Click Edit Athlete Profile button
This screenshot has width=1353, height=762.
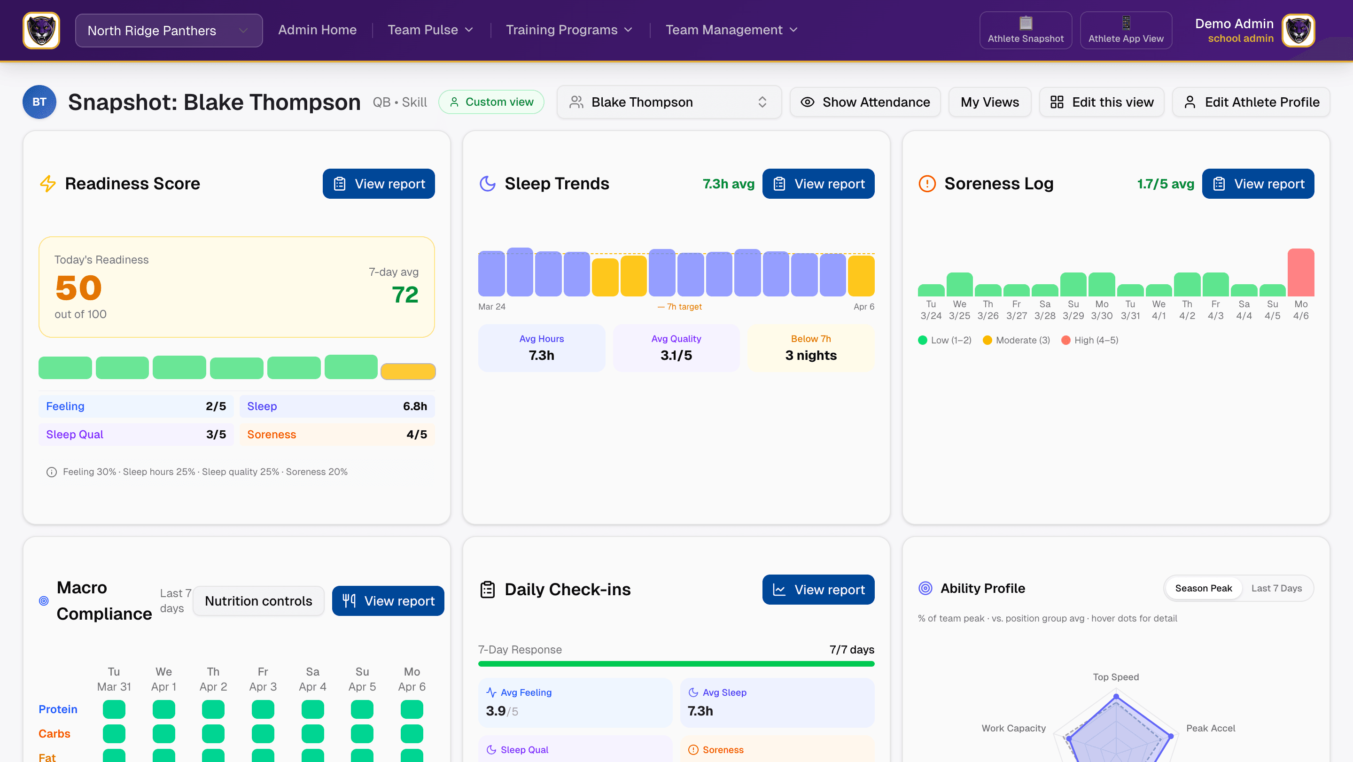1251,102
